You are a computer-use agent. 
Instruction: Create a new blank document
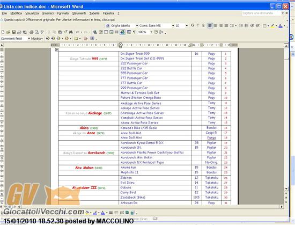tap(3, 32)
